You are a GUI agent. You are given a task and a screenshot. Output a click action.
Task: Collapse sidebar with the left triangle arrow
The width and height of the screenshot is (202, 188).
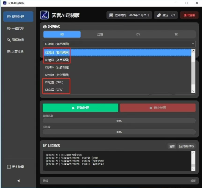tap(18, 181)
